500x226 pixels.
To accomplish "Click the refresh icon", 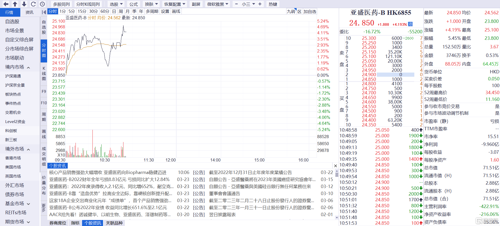I will coord(33,4).
